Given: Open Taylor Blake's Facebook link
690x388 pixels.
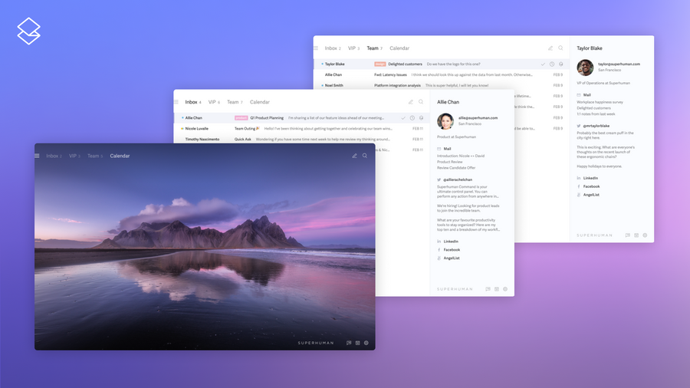Looking at the screenshot, I should coord(591,186).
